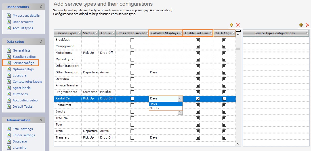Click the icon beside Database
The image size is (311, 151).
click(9, 141)
